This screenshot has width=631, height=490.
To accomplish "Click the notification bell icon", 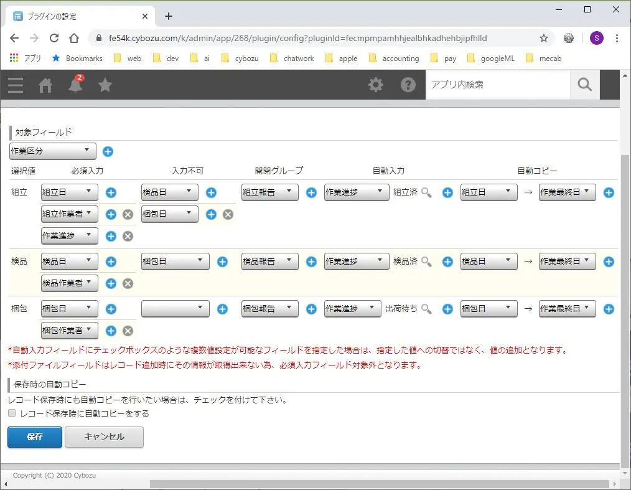I will click(75, 85).
